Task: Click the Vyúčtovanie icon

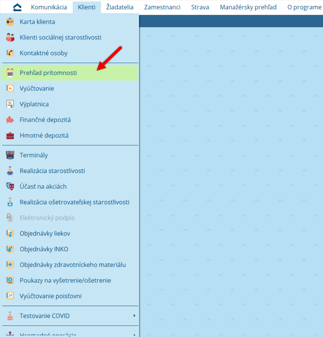Action: (x=10, y=89)
